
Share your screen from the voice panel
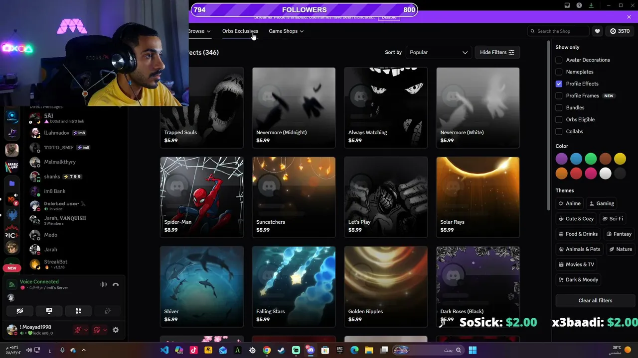[49, 311]
